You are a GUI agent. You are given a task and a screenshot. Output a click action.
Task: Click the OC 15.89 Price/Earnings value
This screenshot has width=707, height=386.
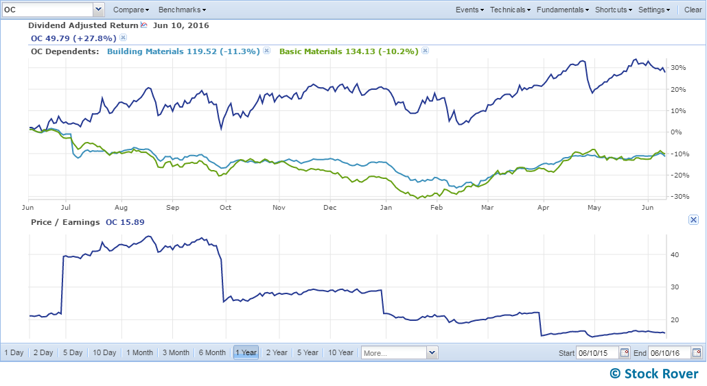pos(125,222)
